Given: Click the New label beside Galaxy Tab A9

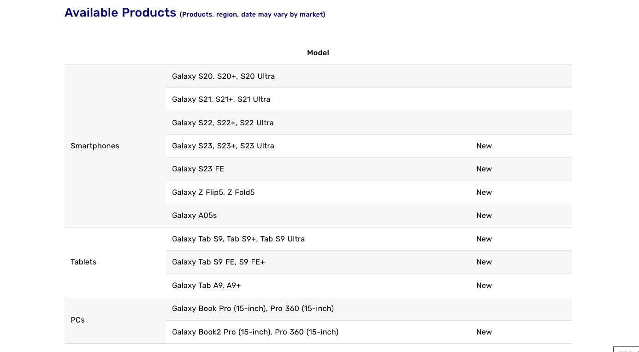Looking at the screenshot, I should 484,286.
